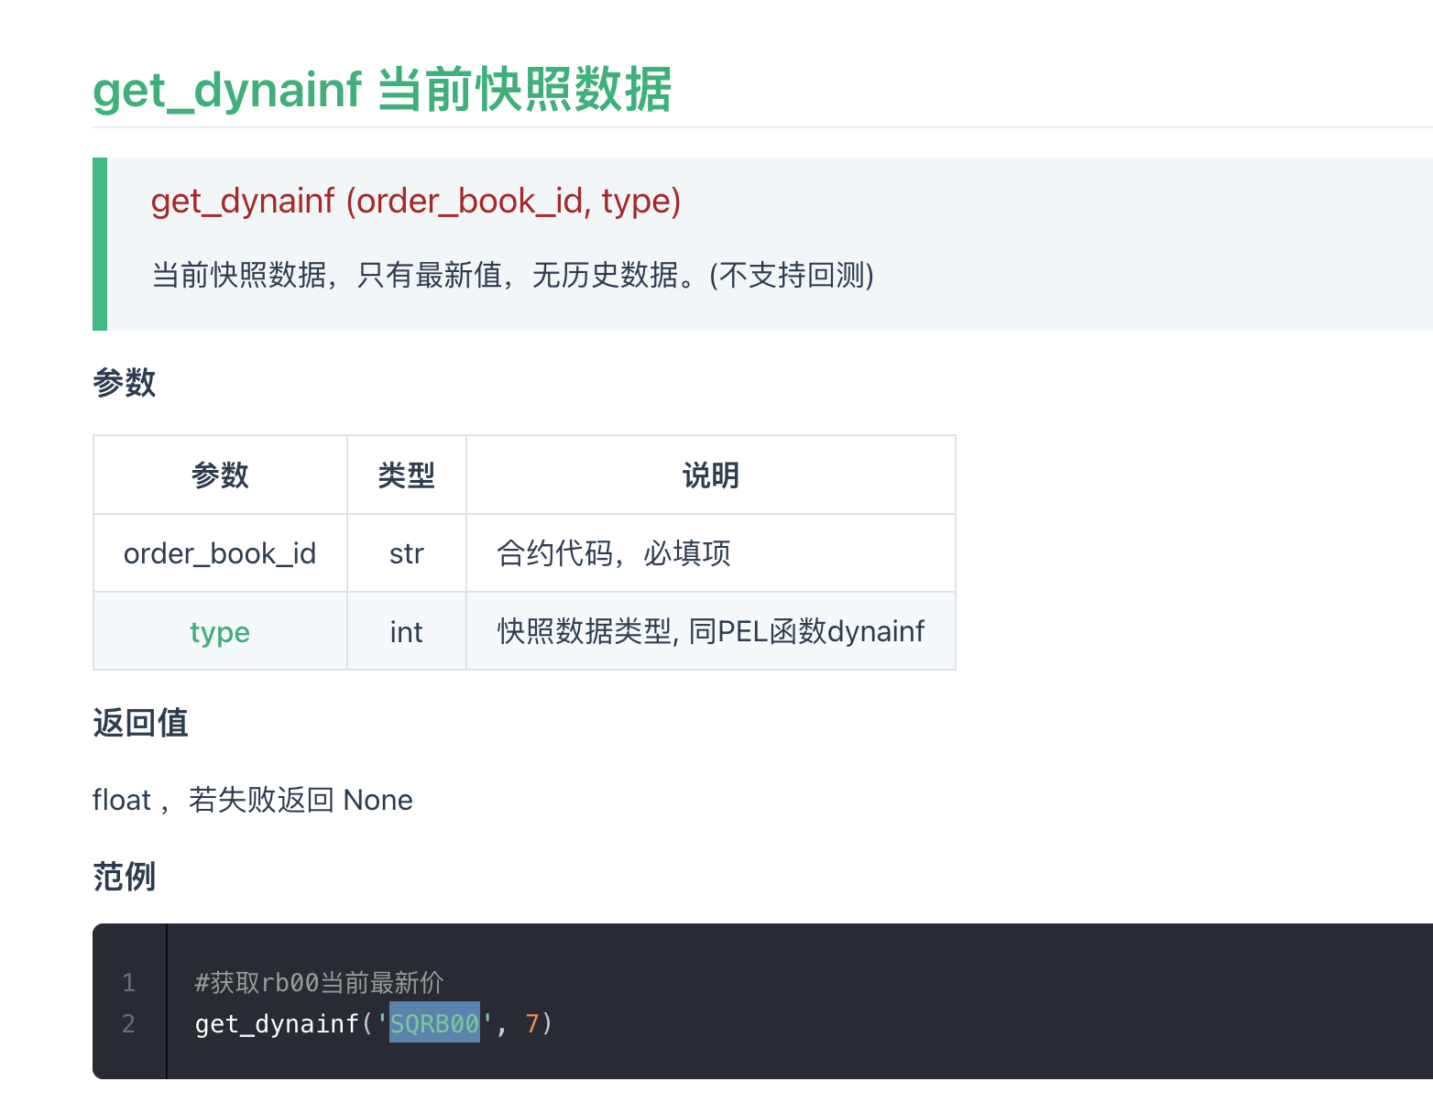The width and height of the screenshot is (1433, 1114).
Task: Click the signature "get_dynainf (order_book_id, type)"
Action: pos(416,201)
